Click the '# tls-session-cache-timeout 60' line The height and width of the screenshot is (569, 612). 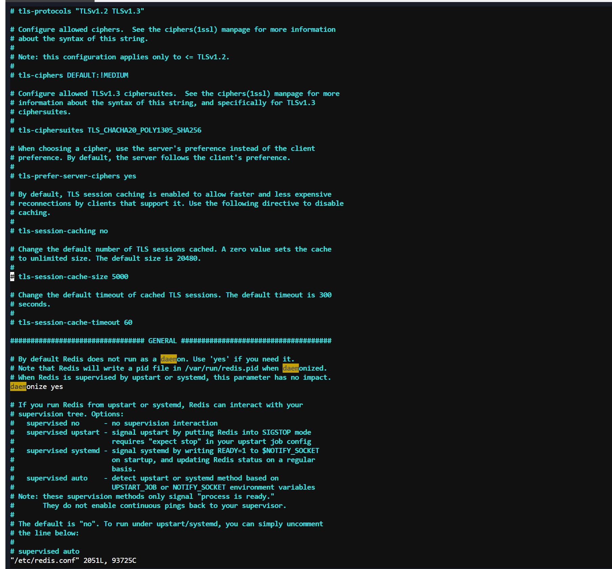coord(71,322)
